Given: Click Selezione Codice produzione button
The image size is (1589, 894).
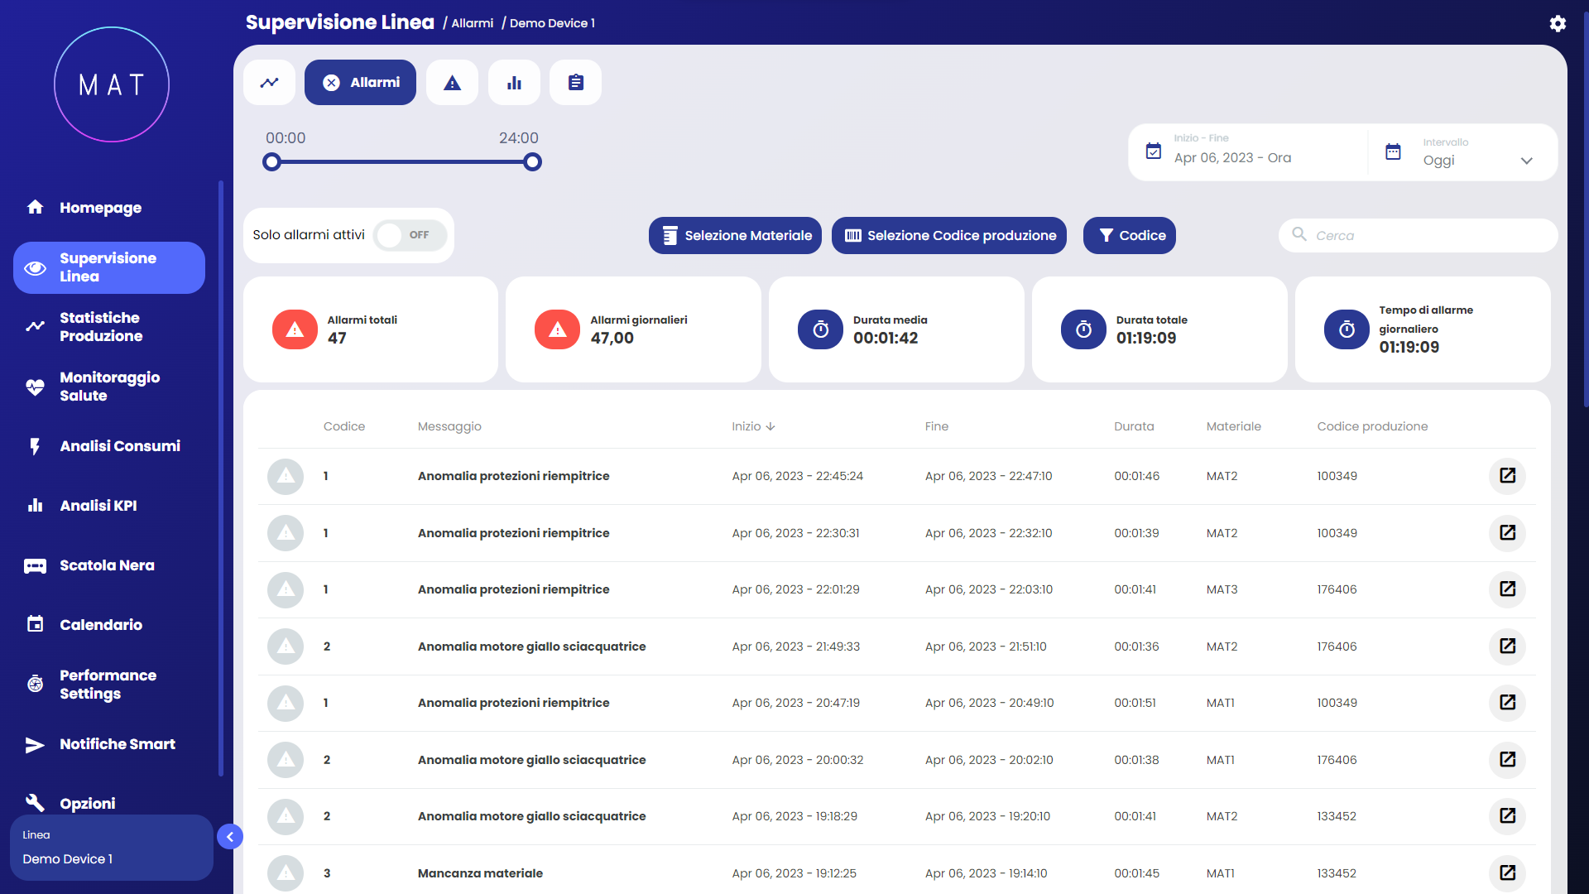Looking at the screenshot, I should pyautogui.click(x=949, y=236).
